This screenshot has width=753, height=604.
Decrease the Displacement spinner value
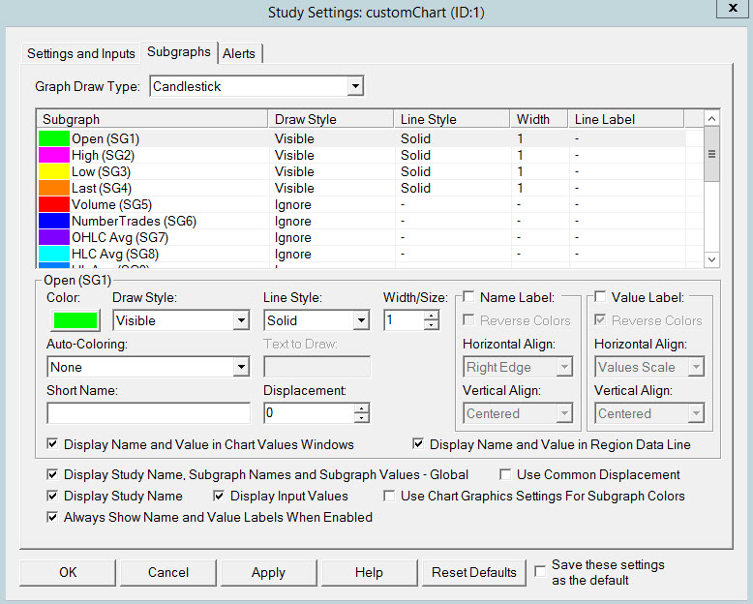click(x=361, y=418)
